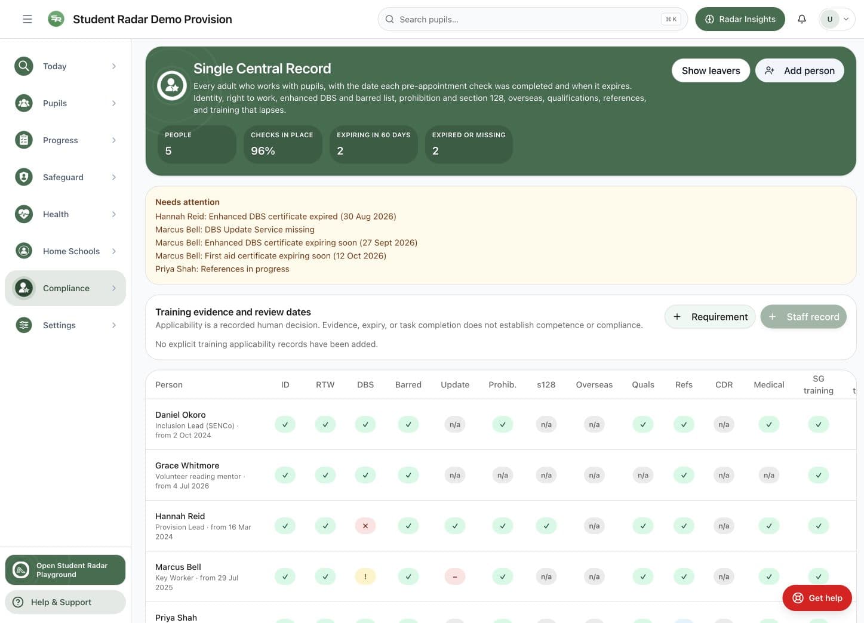Click the Barred column header
Image resolution: width=864 pixels, height=623 pixels.
(x=408, y=385)
